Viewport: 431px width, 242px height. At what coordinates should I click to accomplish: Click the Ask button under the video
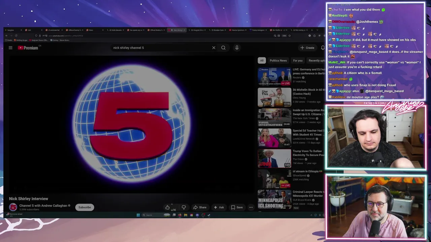219,207
